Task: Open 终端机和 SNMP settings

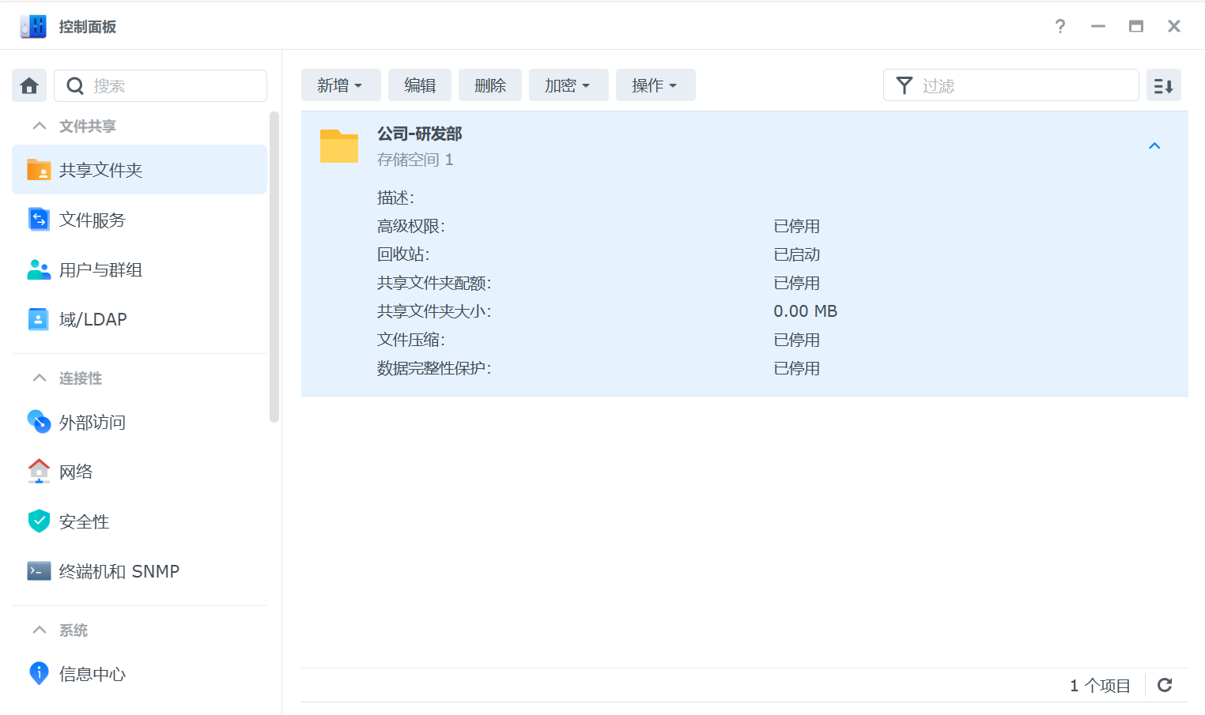Action: tap(119, 570)
